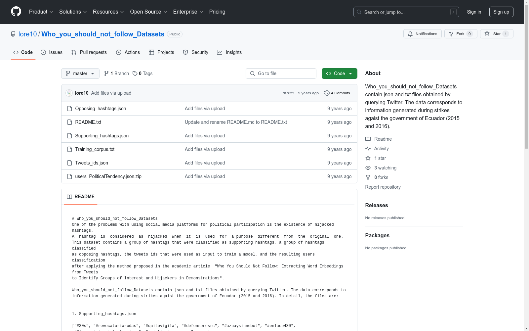Click the Public visibility badge

[175, 34]
